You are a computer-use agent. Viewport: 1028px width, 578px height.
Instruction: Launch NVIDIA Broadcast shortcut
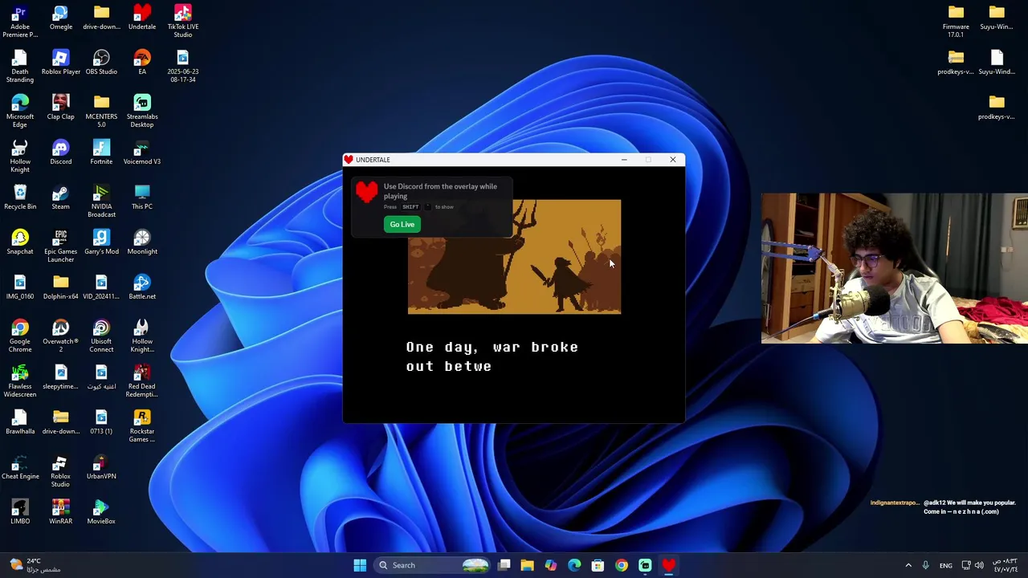coord(101,201)
